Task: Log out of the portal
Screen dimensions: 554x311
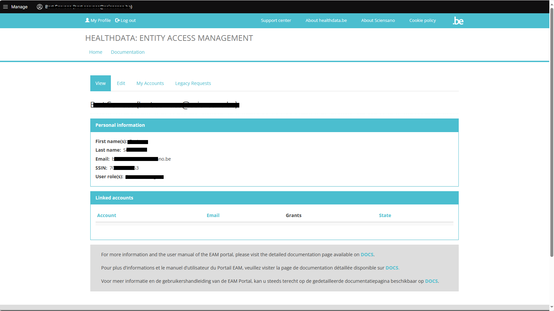Action: pyautogui.click(x=125, y=20)
